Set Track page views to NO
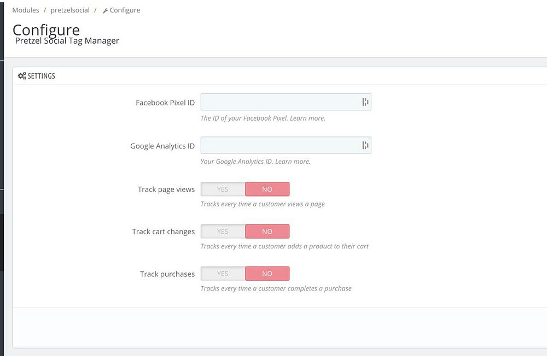Screen dimensions: 547x356 coord(267,189)
